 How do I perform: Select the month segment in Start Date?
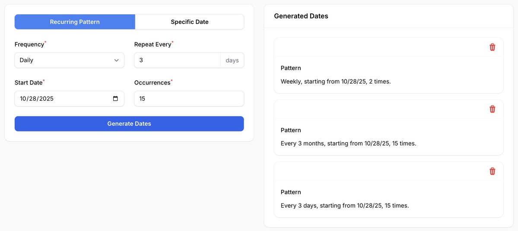click(23, 99)
